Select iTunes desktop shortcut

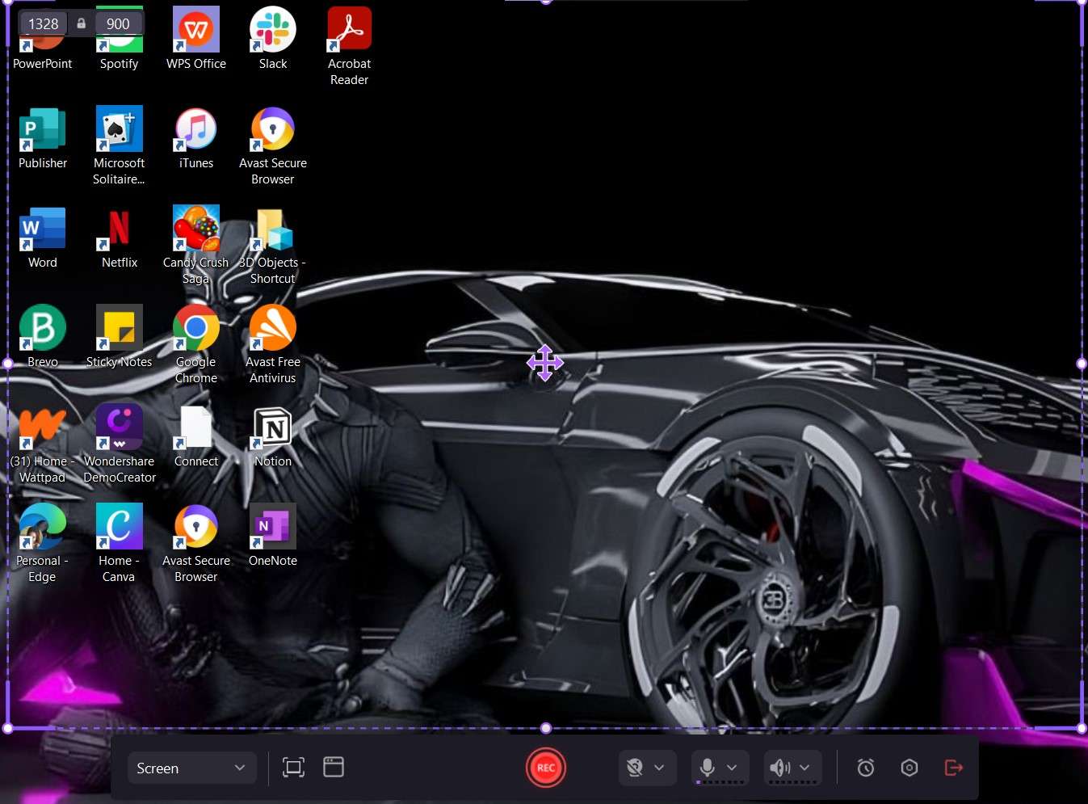(196, 138)
